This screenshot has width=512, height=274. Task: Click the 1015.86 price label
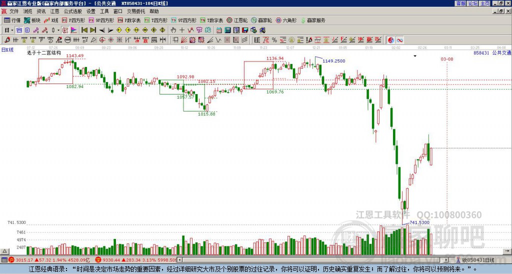tap(206, 114)
